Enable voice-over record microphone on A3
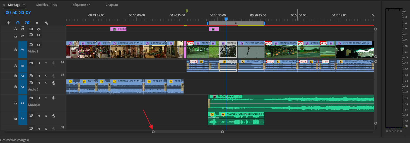 tap(54, 82)
